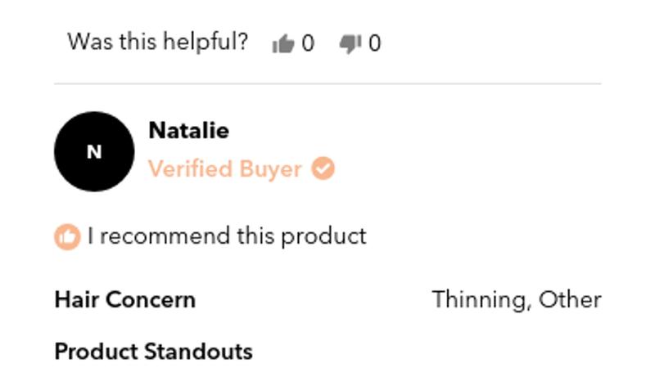Click the "Was this helpful?" prompt
The height and width of the screenshot is (368, 655).
coord(157,42)
